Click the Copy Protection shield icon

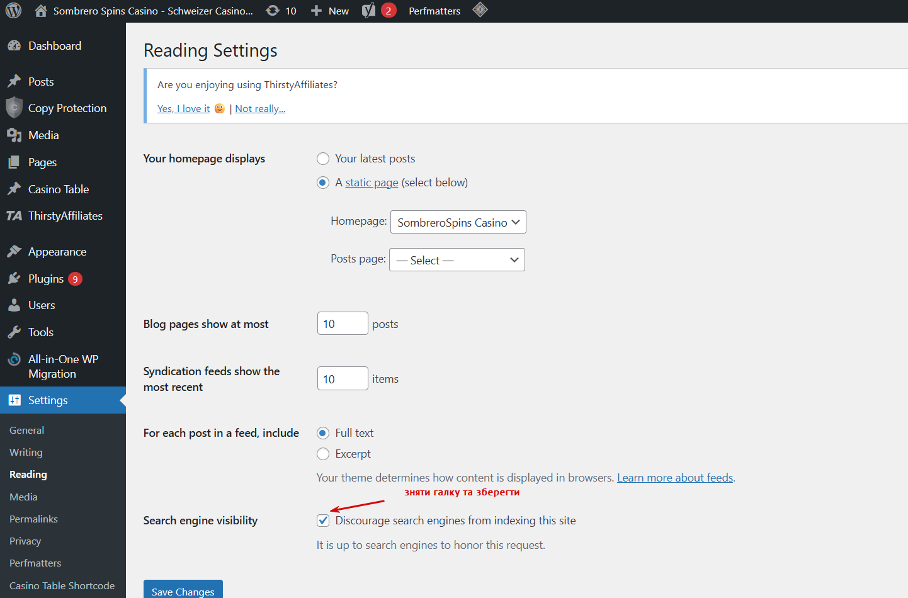pyautogui.click(x=14, y=108)
